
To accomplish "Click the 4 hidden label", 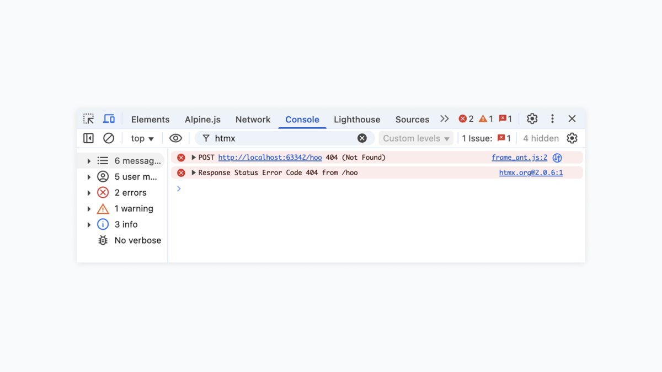I will tap(541, 138).
